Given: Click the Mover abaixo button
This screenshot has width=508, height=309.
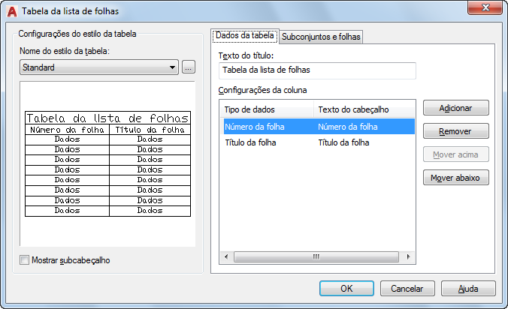Looking at the screenshot, I should point(456,178).
